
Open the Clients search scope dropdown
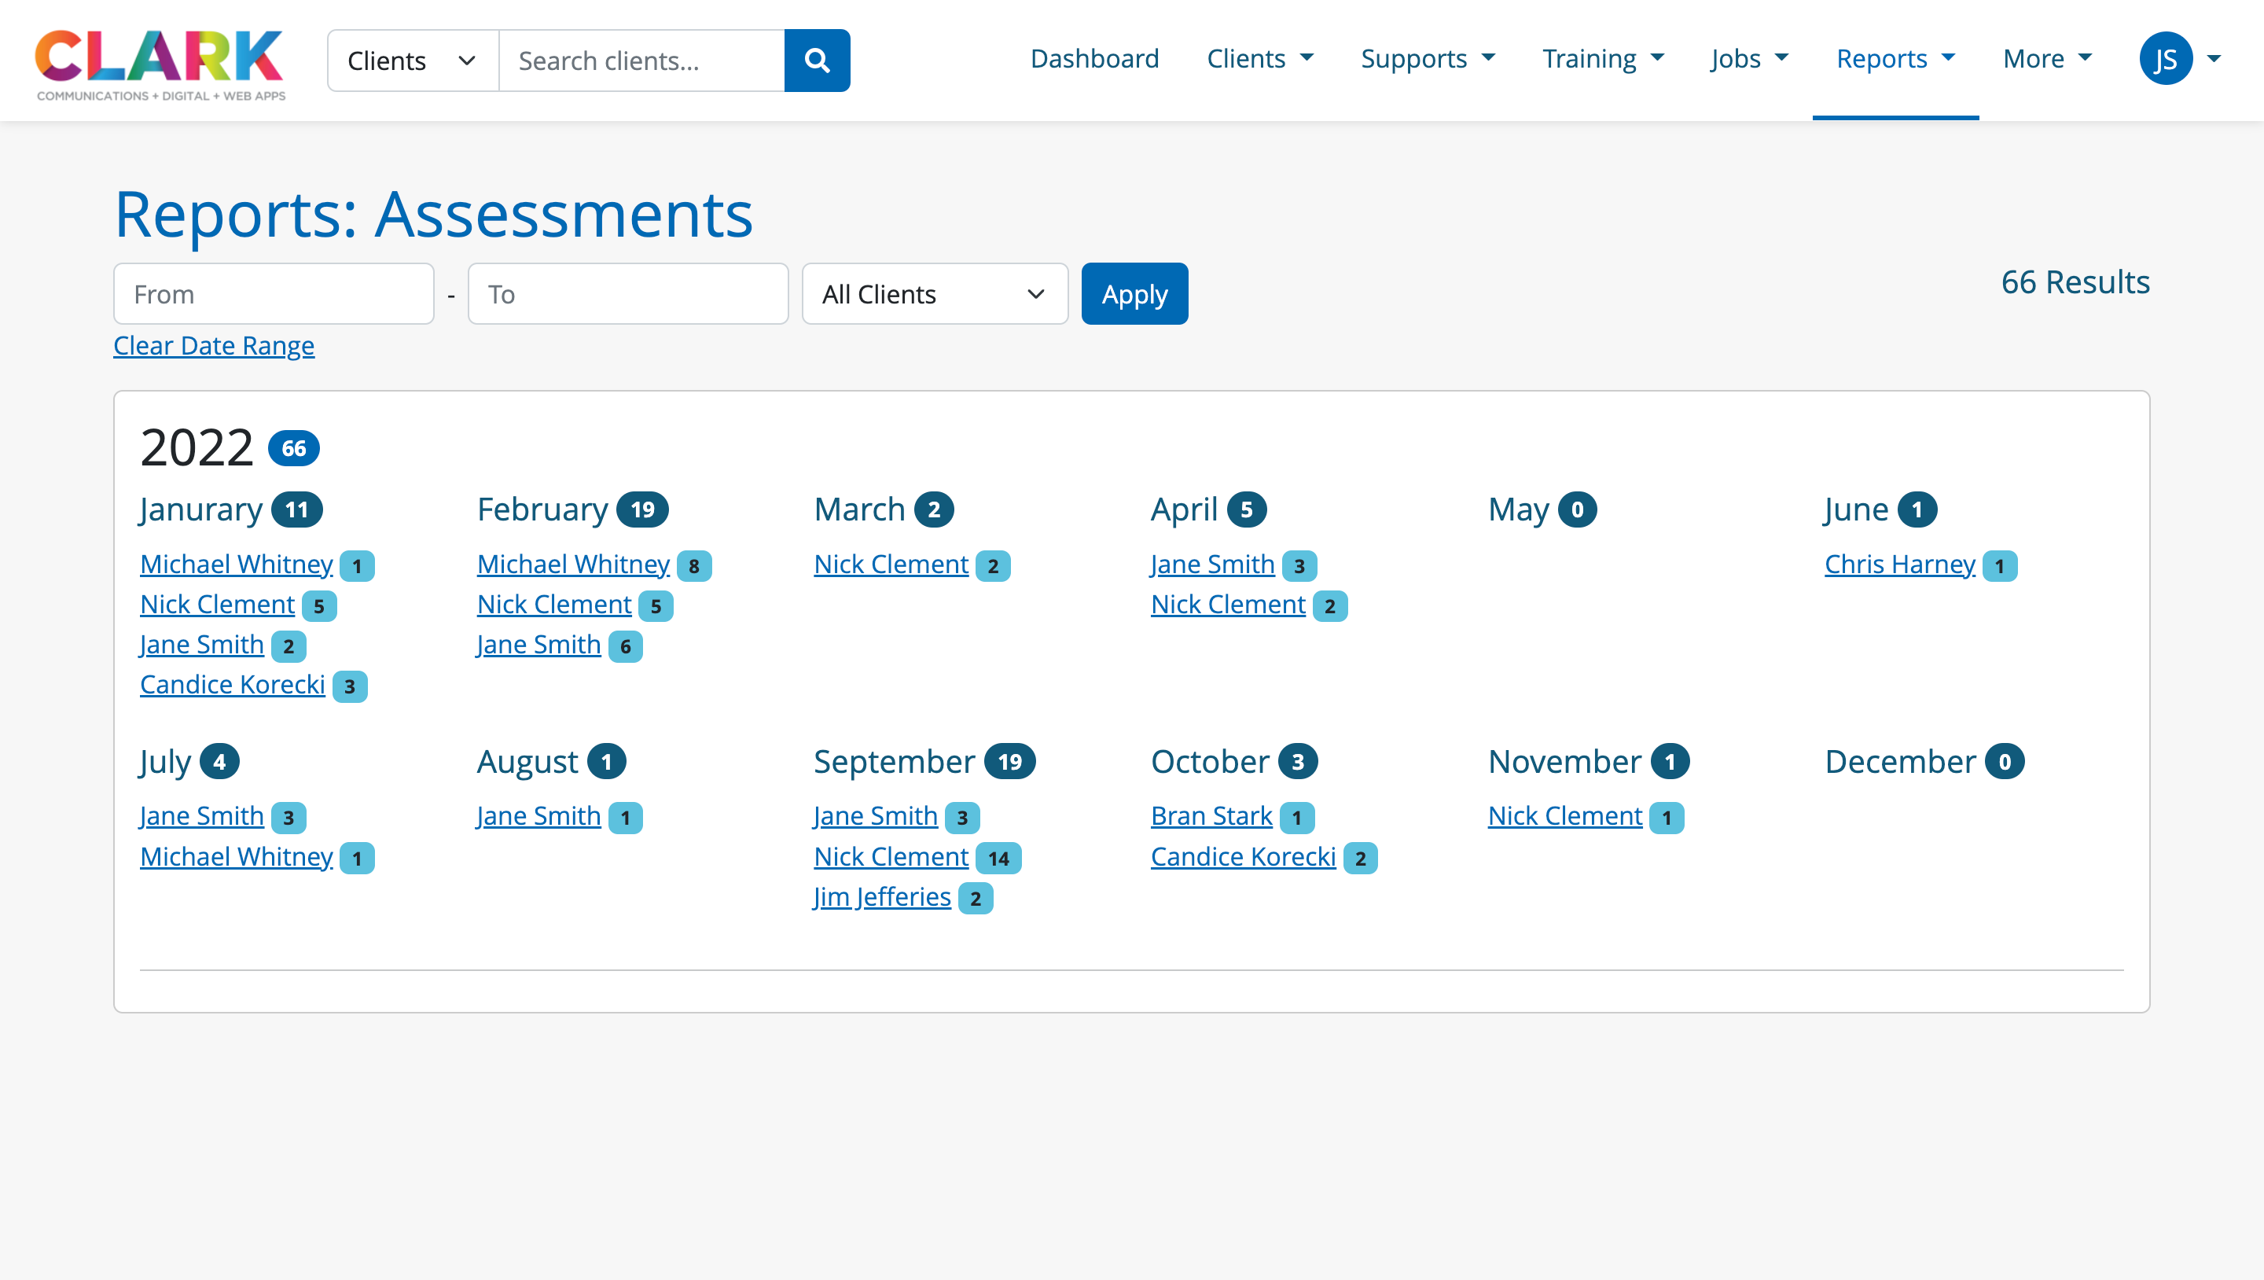[412, 61]
